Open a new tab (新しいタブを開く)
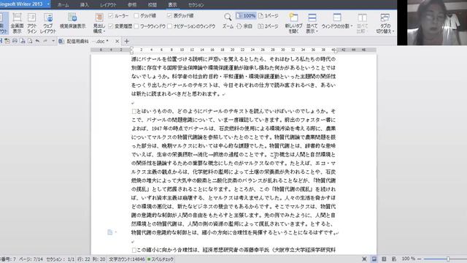 tap(293, 23)
